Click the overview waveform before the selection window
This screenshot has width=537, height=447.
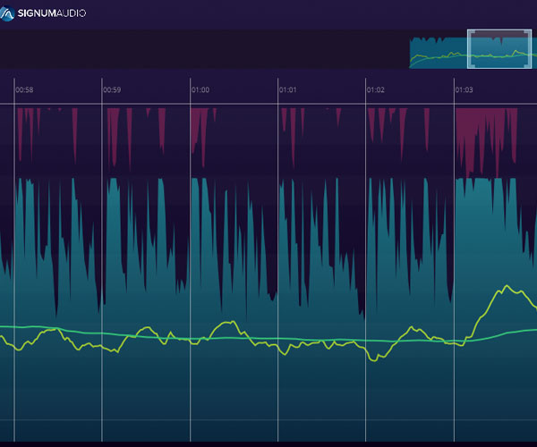click(439, 53)
